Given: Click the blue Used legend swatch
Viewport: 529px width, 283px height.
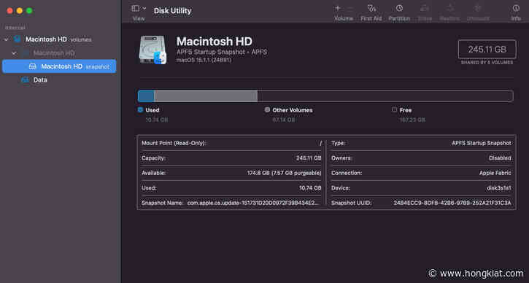Looking at the screenshot, I should [140, 109].
